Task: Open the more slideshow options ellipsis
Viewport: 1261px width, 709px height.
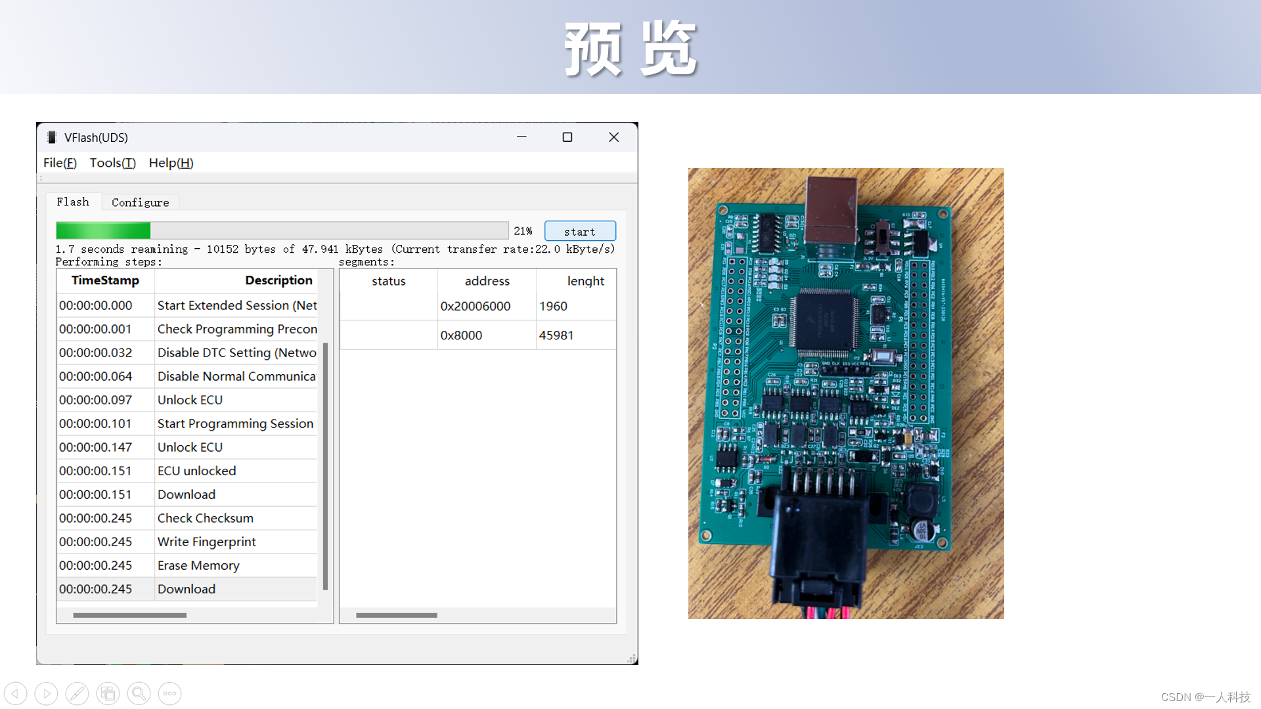Action: click(x=169, y=693)
